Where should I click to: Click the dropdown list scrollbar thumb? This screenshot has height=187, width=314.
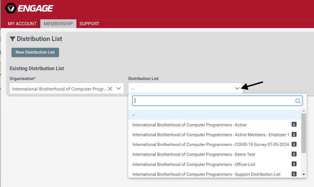[x=304, y=133]
